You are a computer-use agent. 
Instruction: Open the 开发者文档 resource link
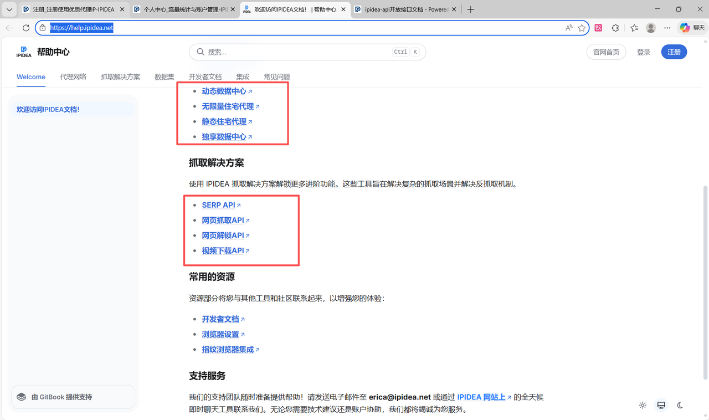[223, 319]
